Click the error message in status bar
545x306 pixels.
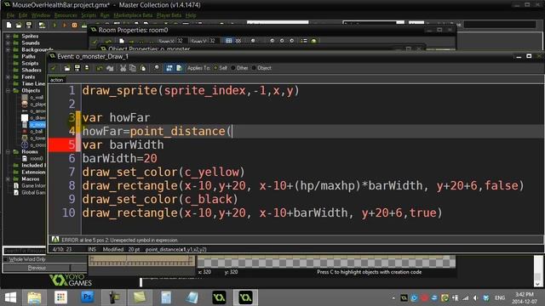119,240
